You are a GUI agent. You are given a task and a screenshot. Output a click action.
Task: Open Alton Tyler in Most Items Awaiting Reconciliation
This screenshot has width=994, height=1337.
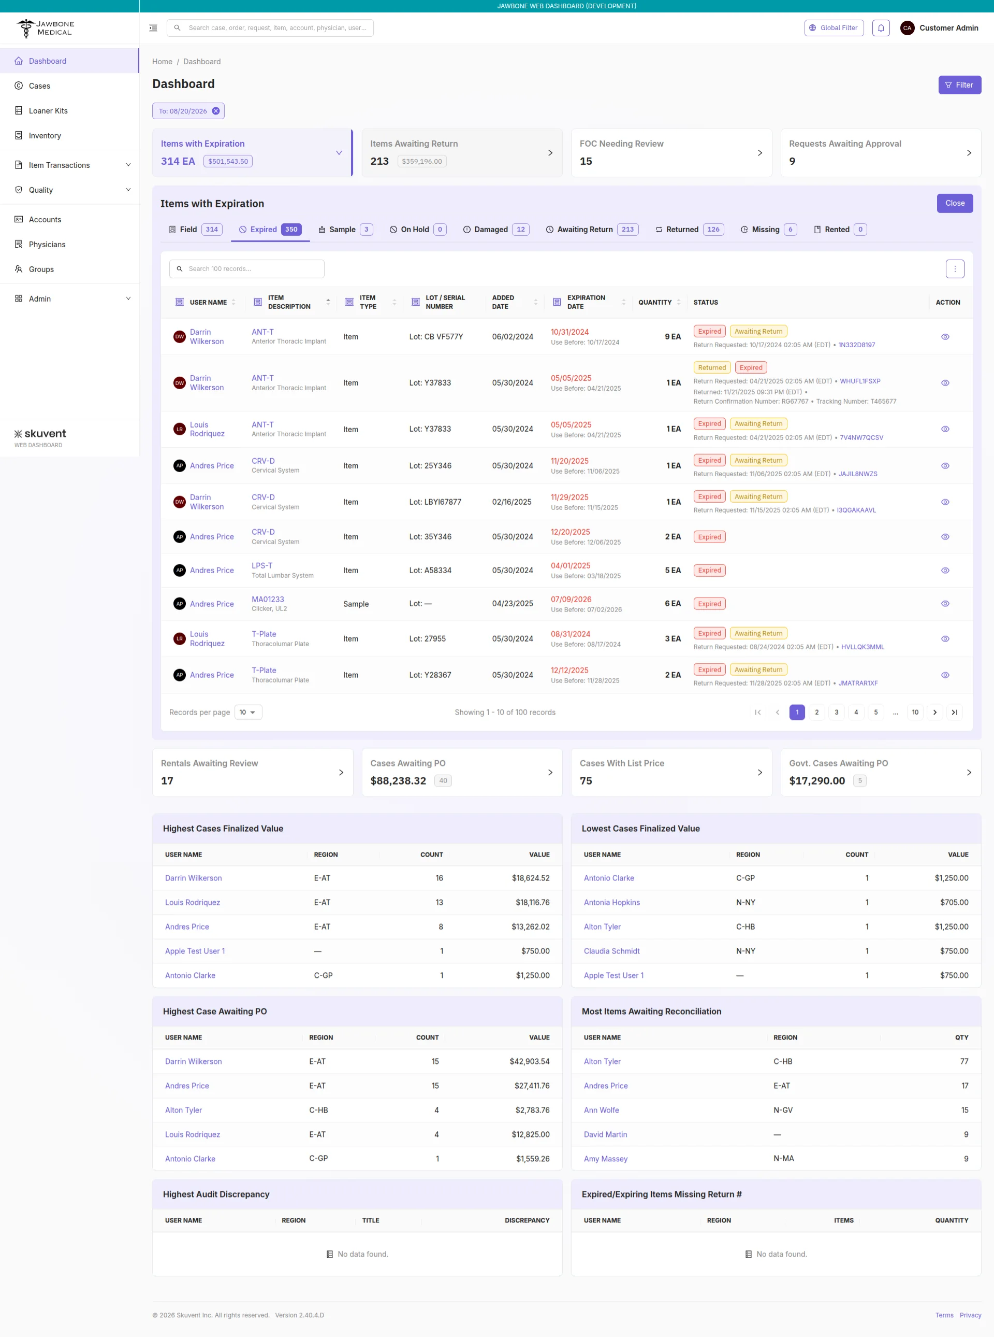click(x=602, y=1061)
